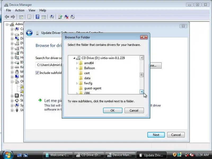Click the blue Help question mark toolbar icon

coord(37,17)
